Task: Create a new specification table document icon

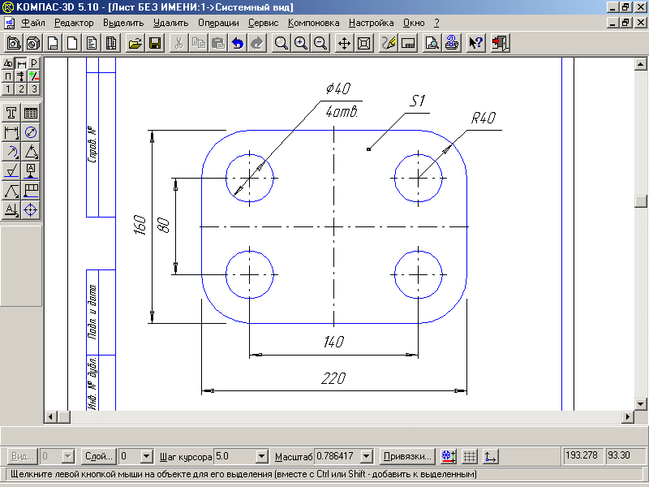Action: point(111,43)
